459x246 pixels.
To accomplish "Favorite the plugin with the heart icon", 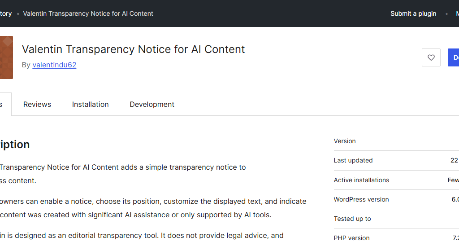I will 431,57.
